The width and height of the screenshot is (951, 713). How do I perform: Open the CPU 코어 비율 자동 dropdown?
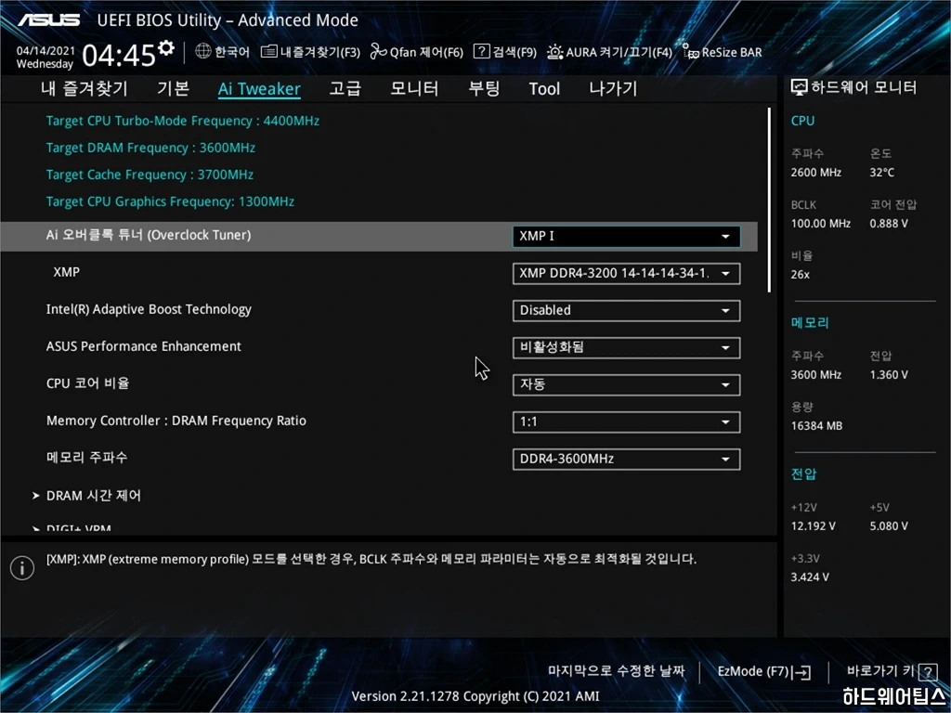coord(626,384)
